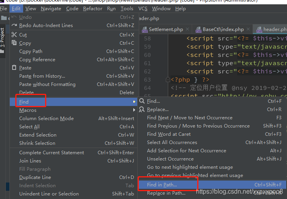Select Column Selection Mode
The image size is (287, 199).
(73, 119)
